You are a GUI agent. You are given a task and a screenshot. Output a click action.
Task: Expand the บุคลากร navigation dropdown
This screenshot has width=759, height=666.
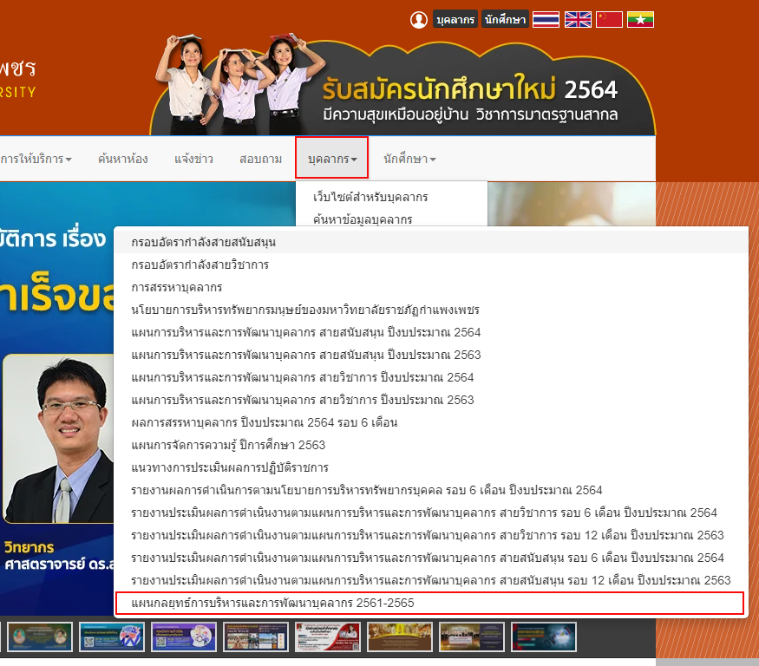coord(332,158)
